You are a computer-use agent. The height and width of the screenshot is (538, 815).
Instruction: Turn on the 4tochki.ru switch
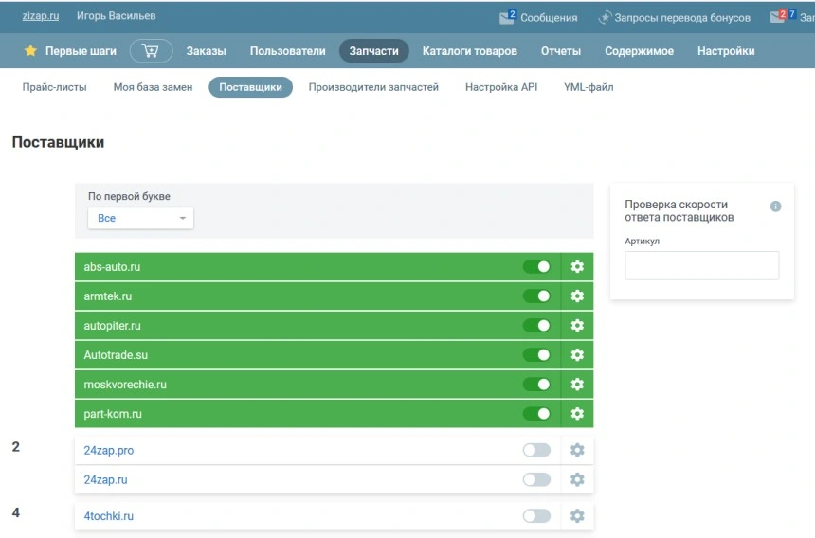coord(536,515)
